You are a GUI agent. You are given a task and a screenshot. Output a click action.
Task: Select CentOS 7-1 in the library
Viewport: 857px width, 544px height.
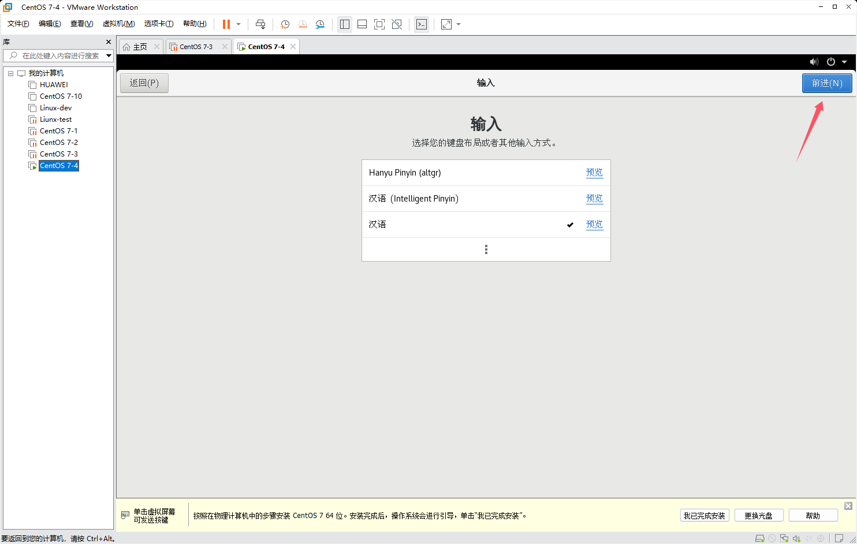[x=58, y=131]
